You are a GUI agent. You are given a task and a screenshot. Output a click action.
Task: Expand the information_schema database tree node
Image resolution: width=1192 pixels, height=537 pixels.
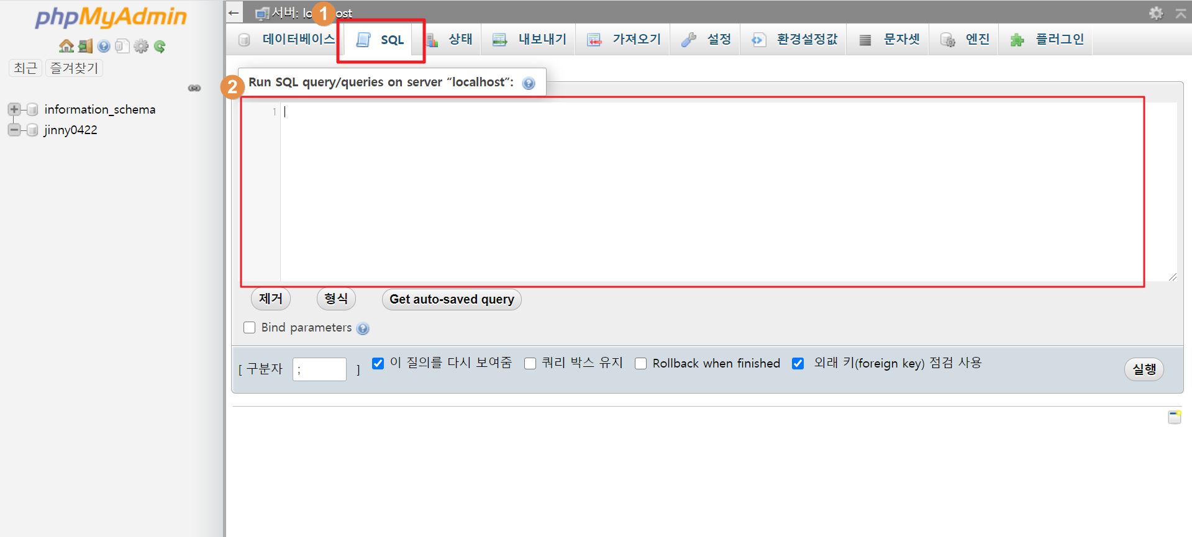14,109
